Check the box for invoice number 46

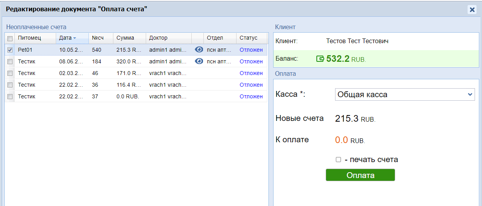10,73
